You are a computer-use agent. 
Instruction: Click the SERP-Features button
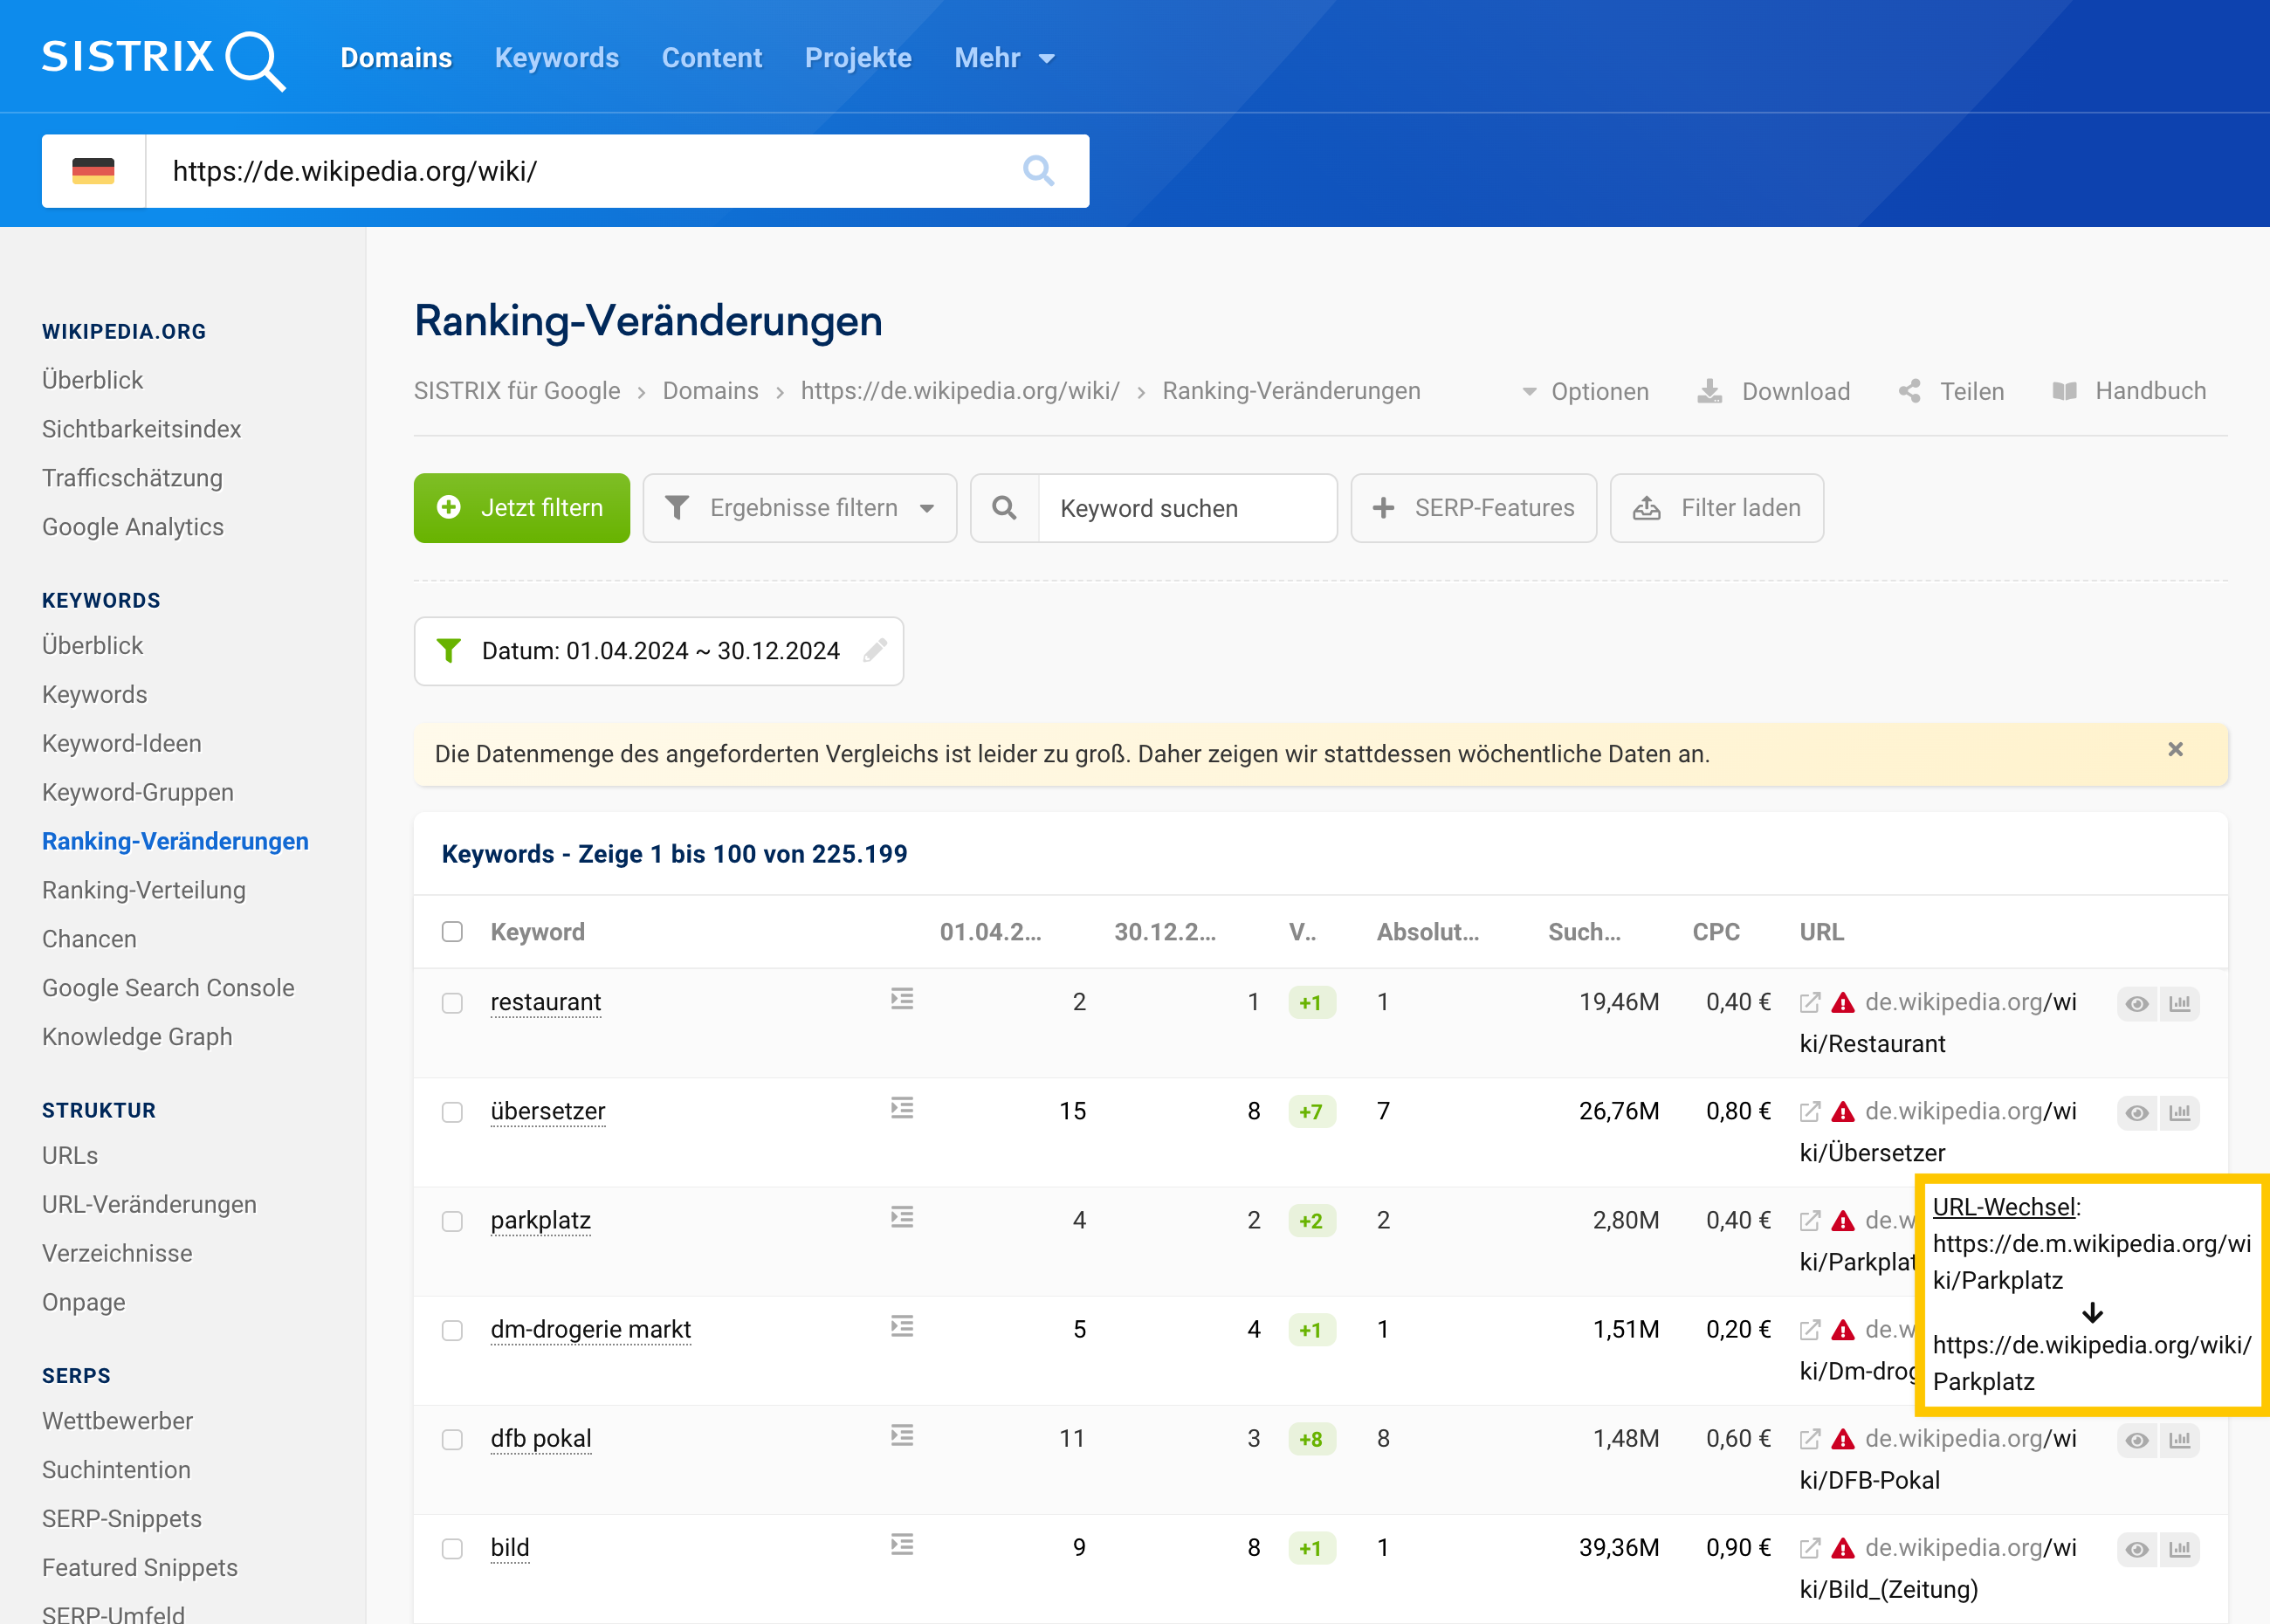(x=1473, y=508)
